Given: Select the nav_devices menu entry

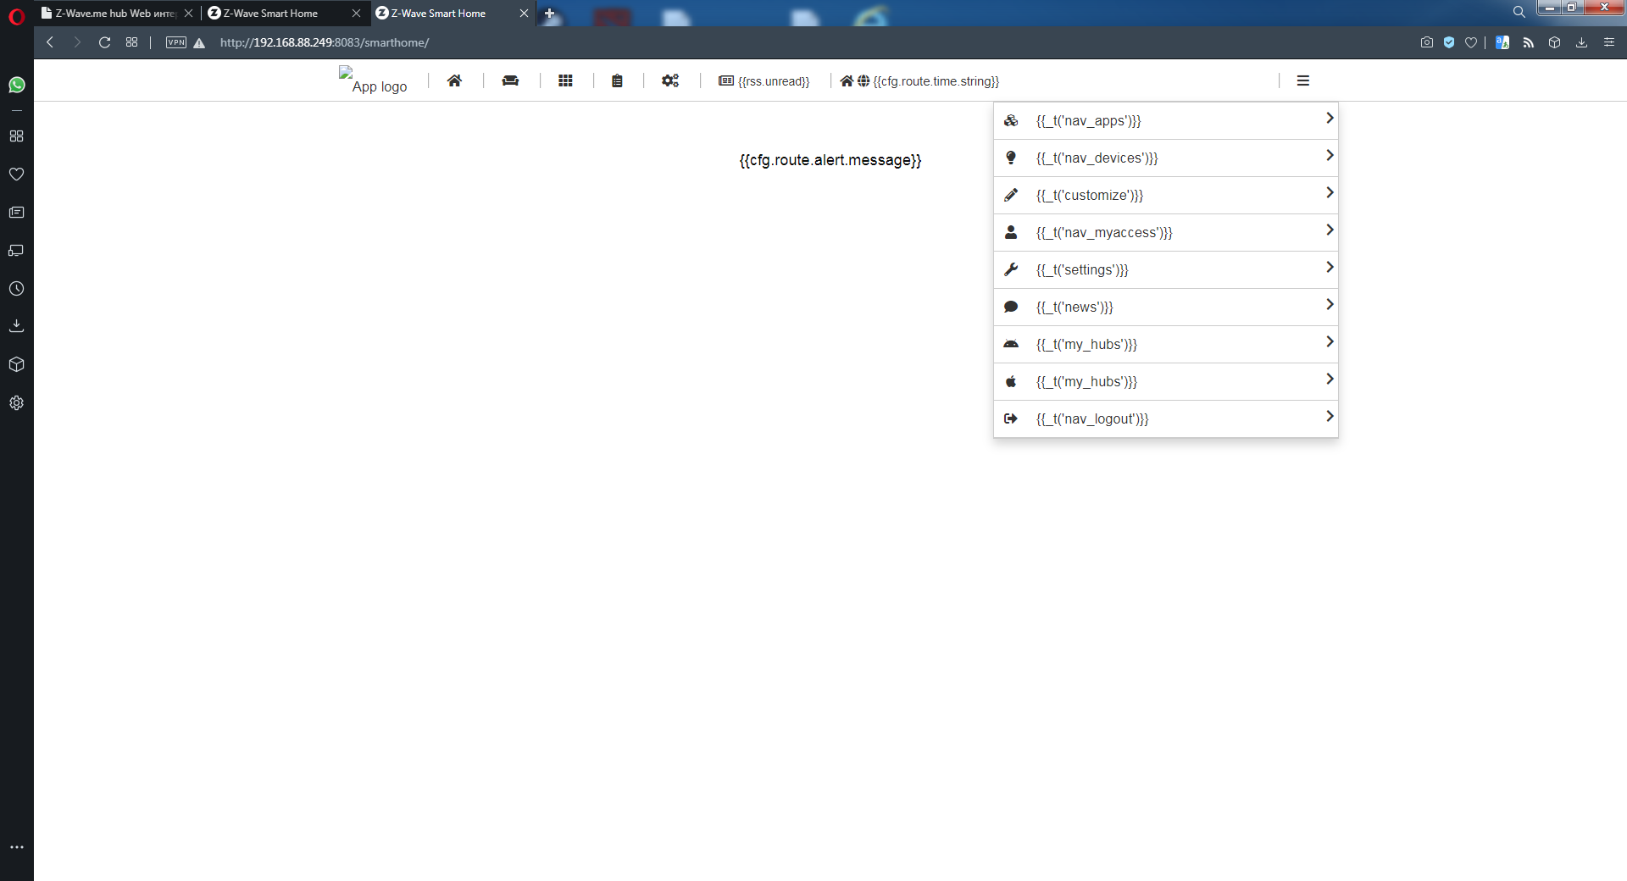Looking at the screenshot, I should click(x=1097, y=158).
